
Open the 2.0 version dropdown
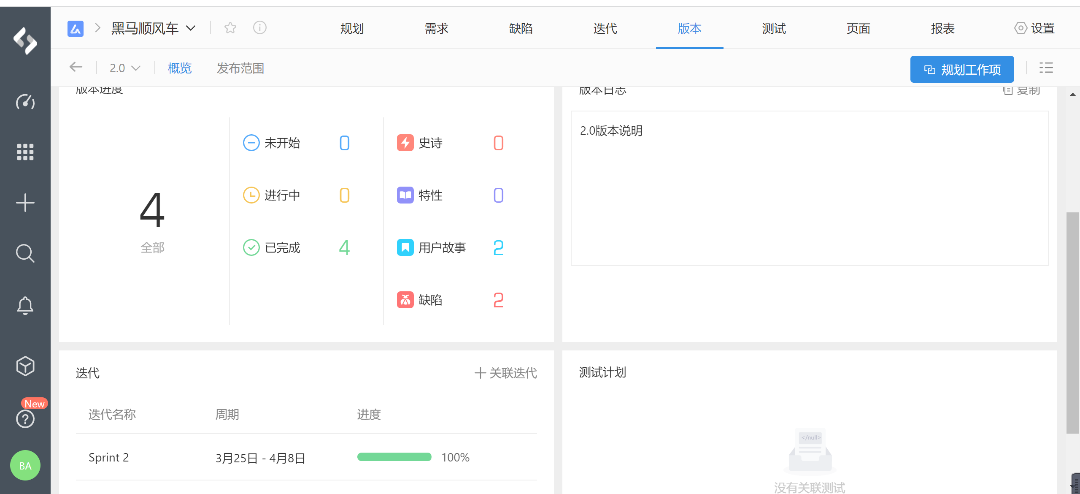pyautogui.click(x=125, y=68)
